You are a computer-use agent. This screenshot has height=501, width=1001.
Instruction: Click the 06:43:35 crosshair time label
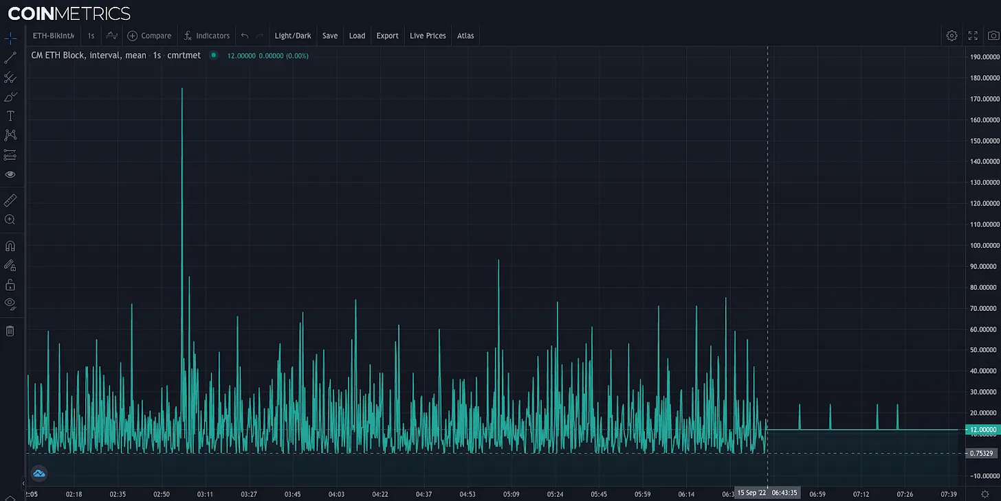pos(767,493)
